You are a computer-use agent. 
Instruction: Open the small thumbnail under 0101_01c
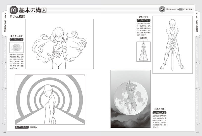tap(16, 48)
